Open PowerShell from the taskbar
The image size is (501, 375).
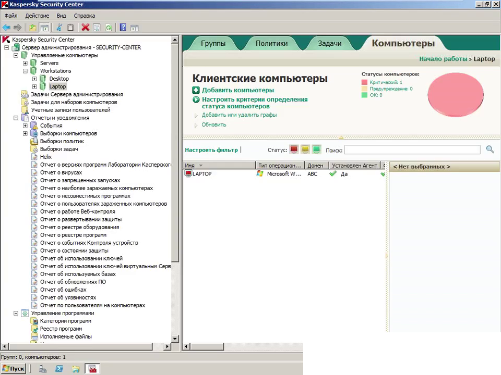59,369
